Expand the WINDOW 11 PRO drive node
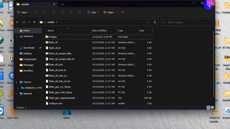Image resolution: width=230 pixels, height=129 pixels. pyautogui.click(x=18, y=88)
